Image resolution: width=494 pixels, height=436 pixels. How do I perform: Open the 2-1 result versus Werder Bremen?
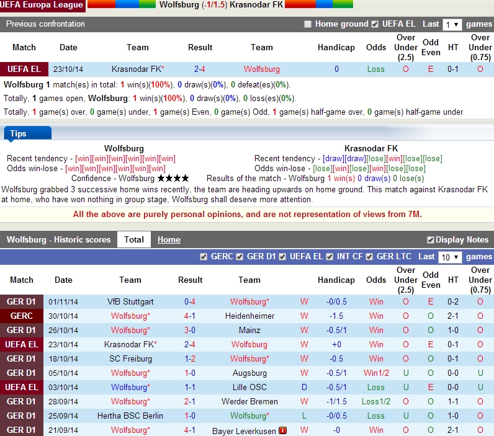tap(190, 402)
